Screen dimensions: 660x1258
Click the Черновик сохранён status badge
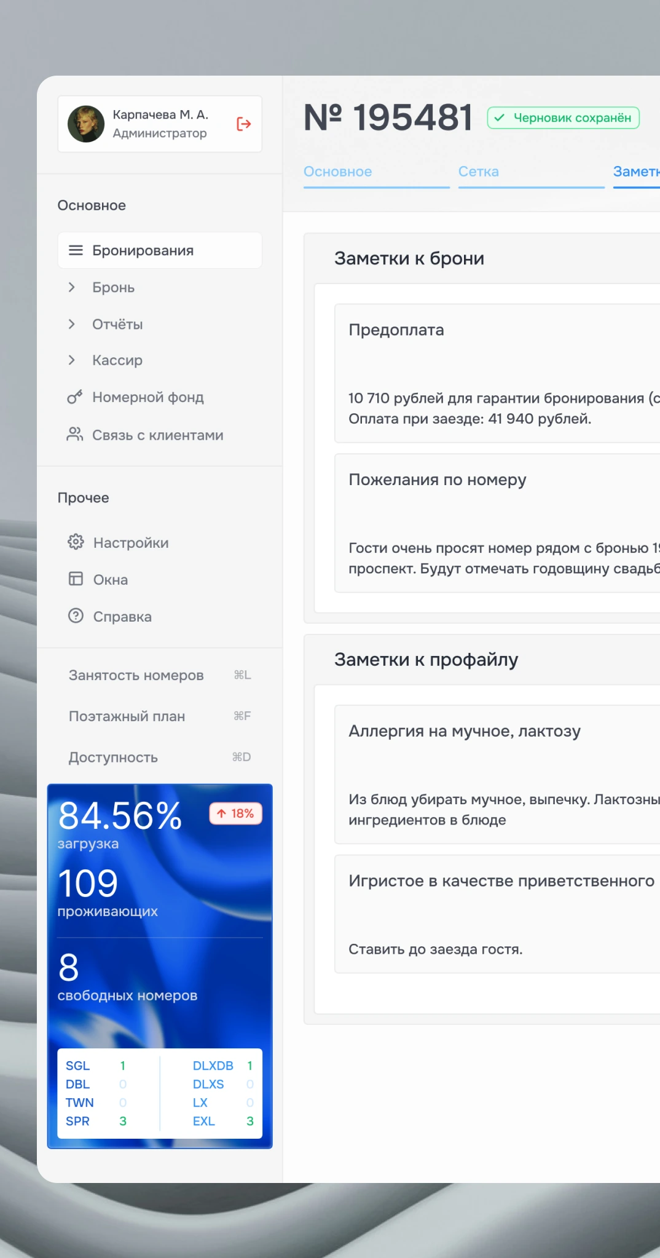coord(564,118)
